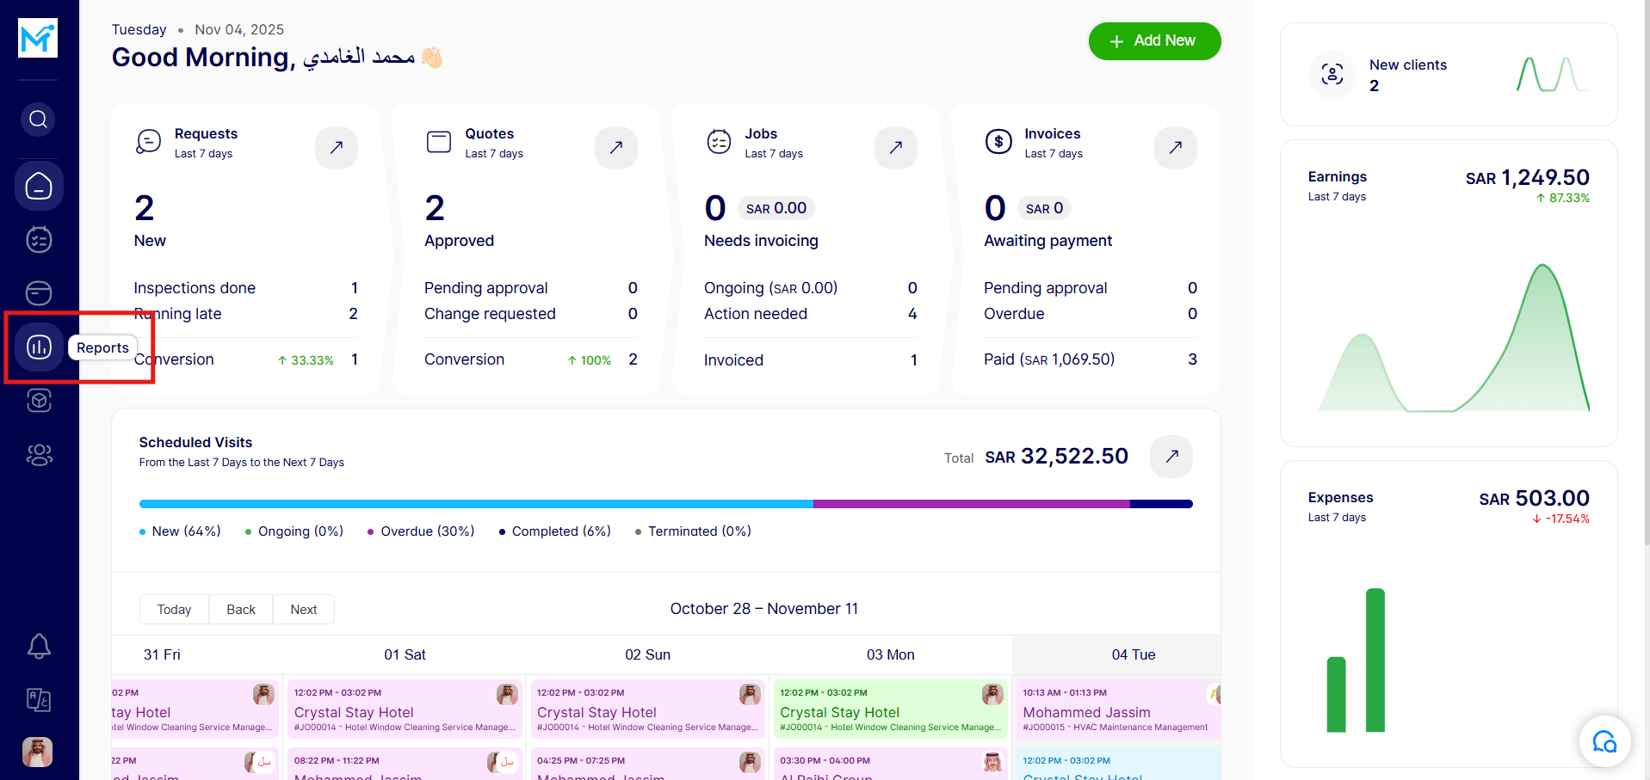
Task: Click the Home dashboard sidebar icon
Action: pos(39,186)
